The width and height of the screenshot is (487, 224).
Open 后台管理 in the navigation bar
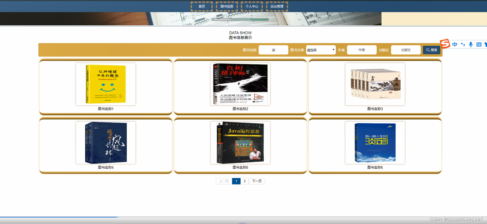277,6
